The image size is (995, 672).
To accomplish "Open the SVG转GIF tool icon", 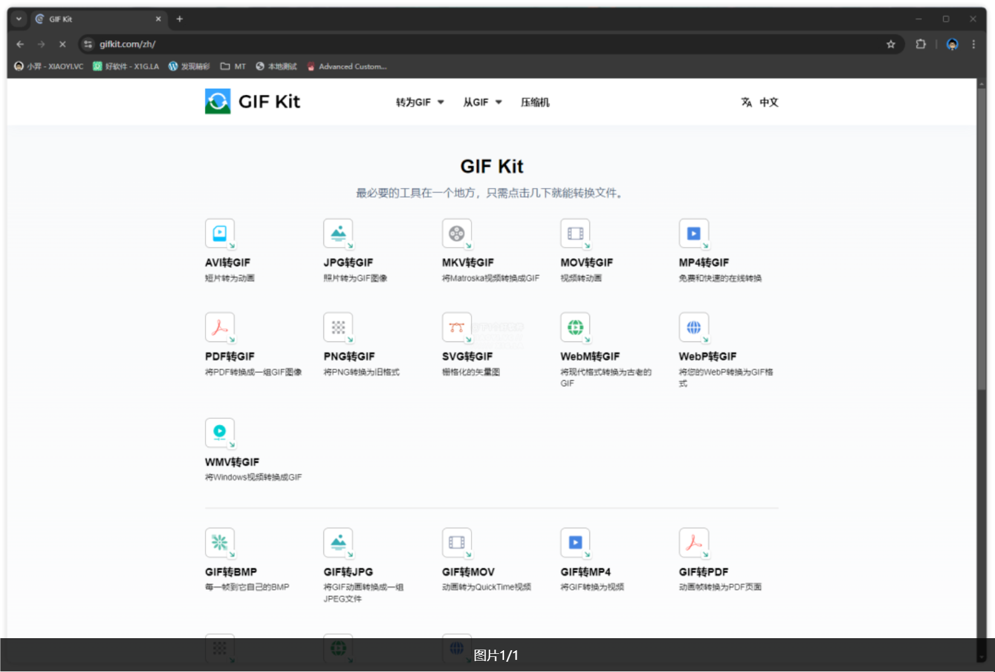I will [x=456, y=328].
